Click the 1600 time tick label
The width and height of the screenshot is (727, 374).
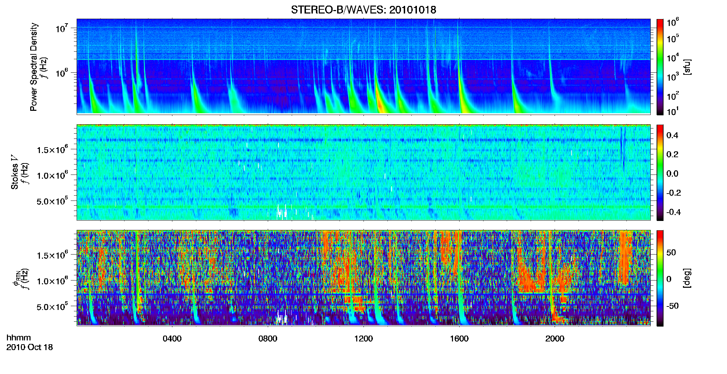click(x=459, y=339)
